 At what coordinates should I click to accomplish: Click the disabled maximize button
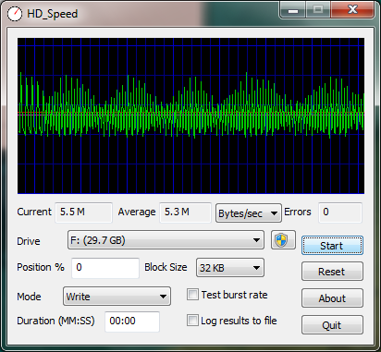318,10
